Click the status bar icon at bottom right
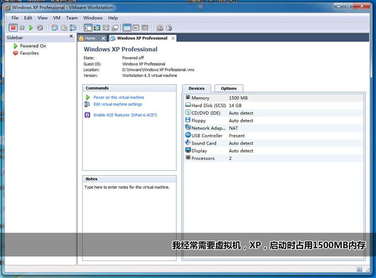 [359, 269]
